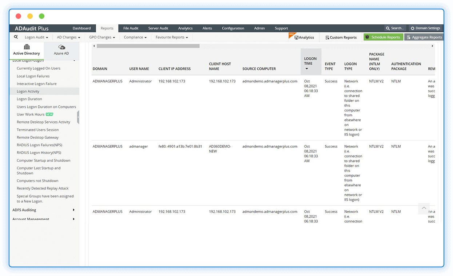The width and height of the screenshot is (453, 276).
Task: Open Terminated Users Session report
Action: click(37, 130)
